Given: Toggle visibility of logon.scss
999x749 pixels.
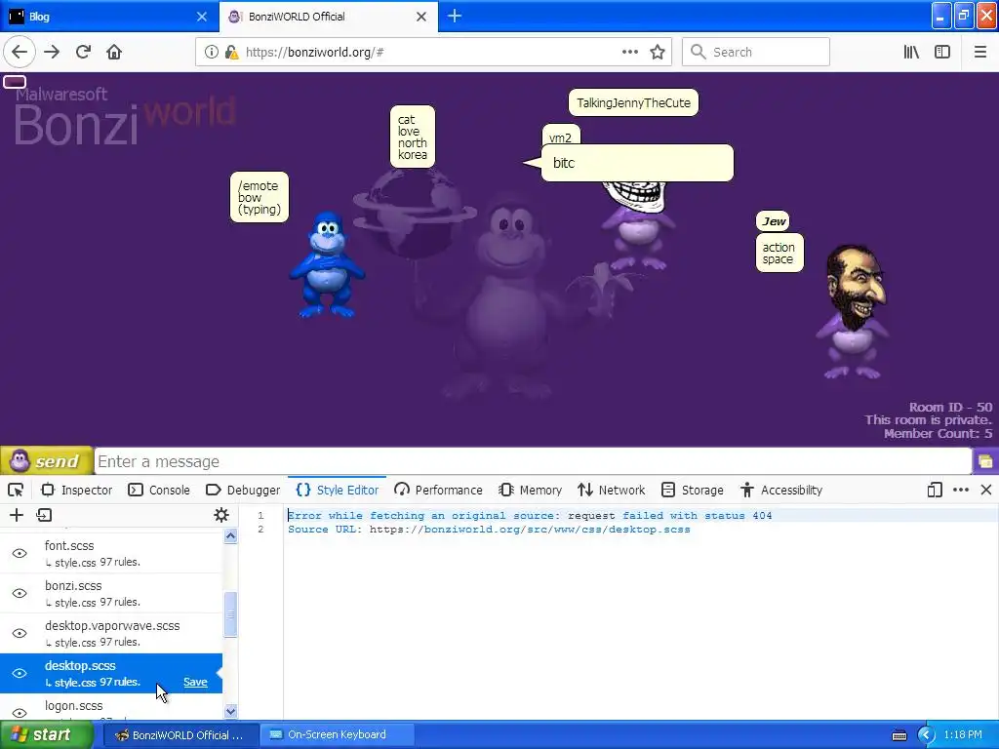Looking at the screenshot, I should point(20,713).
